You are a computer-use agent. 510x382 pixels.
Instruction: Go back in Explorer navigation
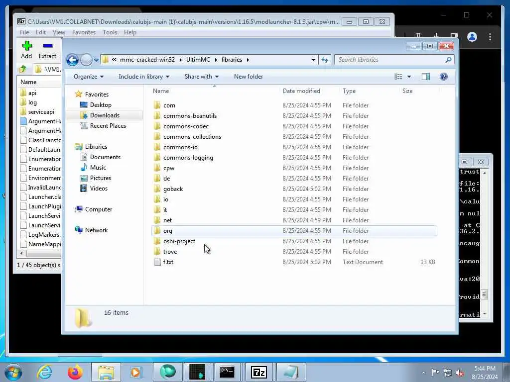point(72,60)
